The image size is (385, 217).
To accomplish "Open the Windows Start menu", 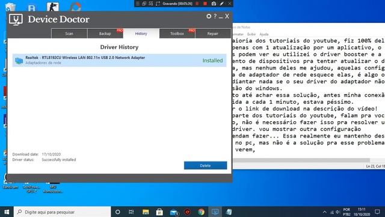I will [x=7, y=212].
